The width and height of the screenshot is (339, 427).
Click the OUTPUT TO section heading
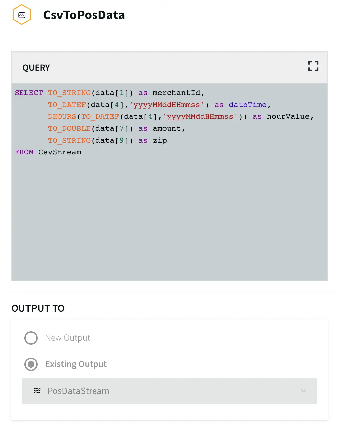38,308
